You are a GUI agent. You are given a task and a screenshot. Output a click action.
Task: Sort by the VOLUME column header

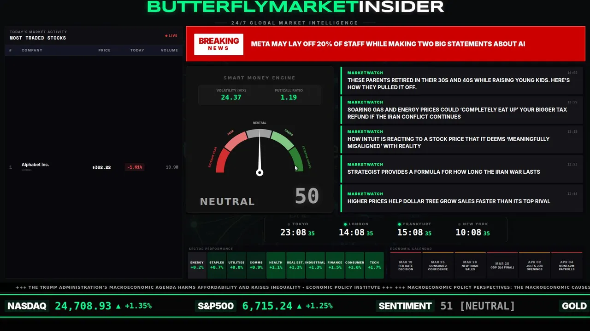(169, 50)
